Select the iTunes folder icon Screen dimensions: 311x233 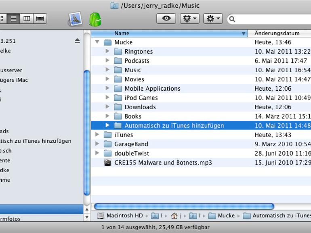coord(108,135)
